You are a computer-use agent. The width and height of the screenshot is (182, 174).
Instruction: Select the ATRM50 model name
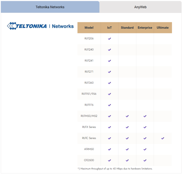pyautogui.click(x=89, y=149)
